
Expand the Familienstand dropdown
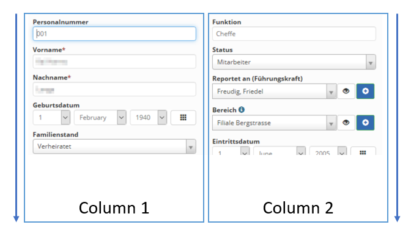click(114, 146)
